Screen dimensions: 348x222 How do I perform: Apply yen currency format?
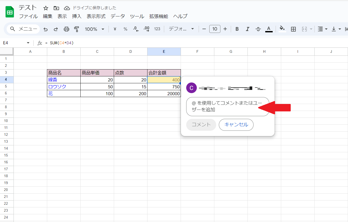115,29
